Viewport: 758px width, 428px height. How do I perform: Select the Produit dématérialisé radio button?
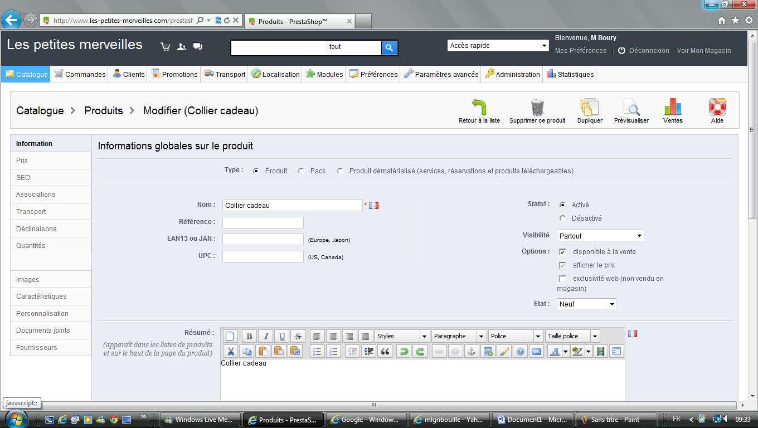pyautogui.click(x=340, y=171)
